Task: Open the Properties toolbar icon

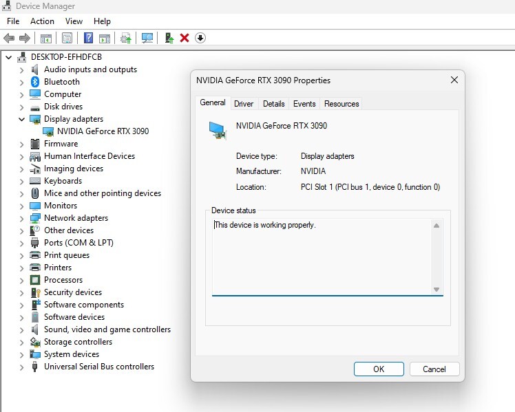Action: [x=67, y=38]
